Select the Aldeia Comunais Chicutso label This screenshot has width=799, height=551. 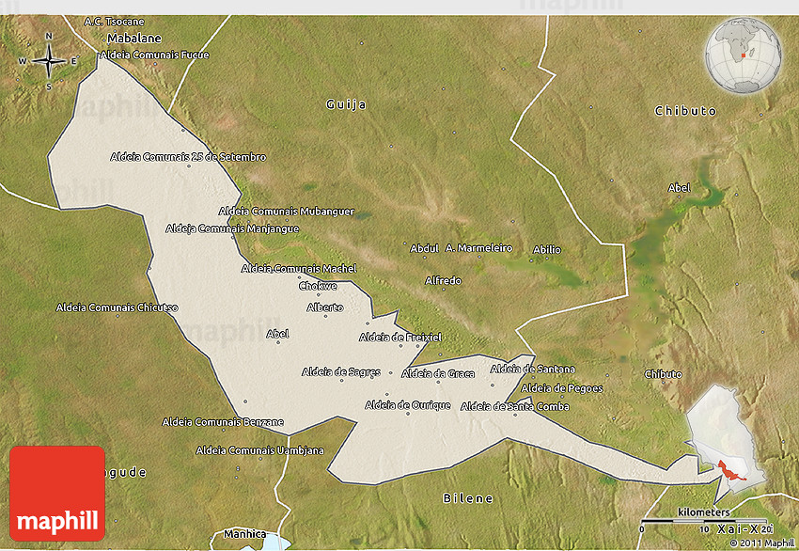coord(117,307)
